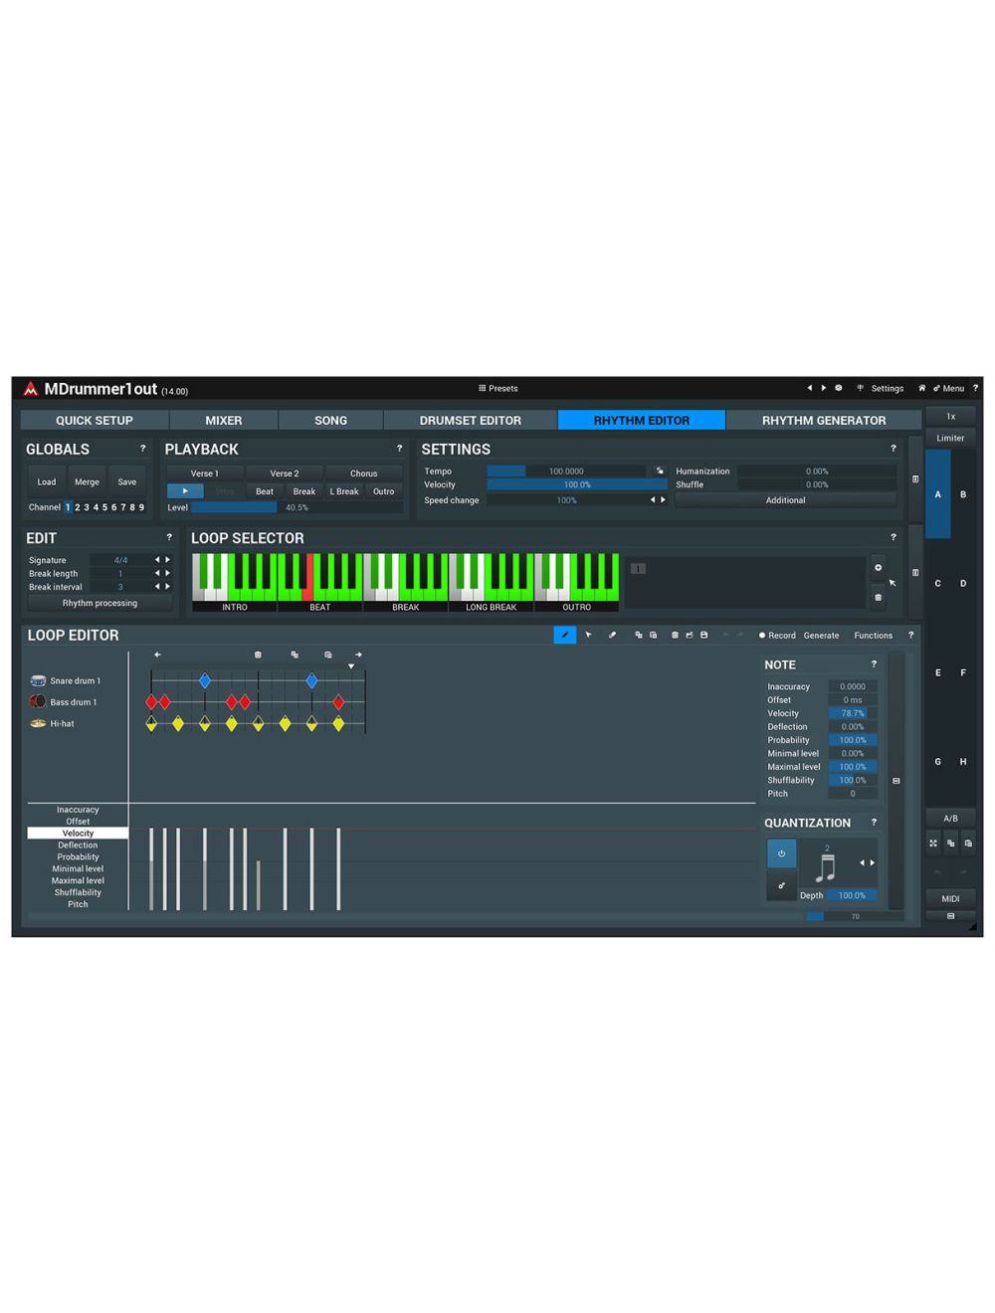Screen dimensions: 995x1313
Task: Select the eraser tool in Loop Editor
Action: [x=612, y=635]
